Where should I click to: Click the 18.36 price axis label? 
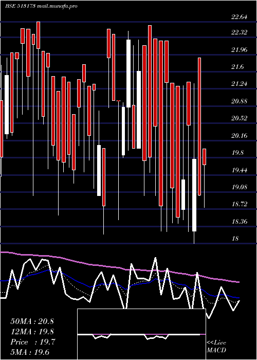[x=240, y=222]
